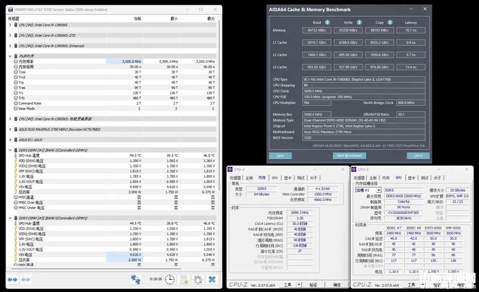The height and width of the screenshot is (292, 479).
Task: Click the Save button in AIDA64
Action: (280, 156)
